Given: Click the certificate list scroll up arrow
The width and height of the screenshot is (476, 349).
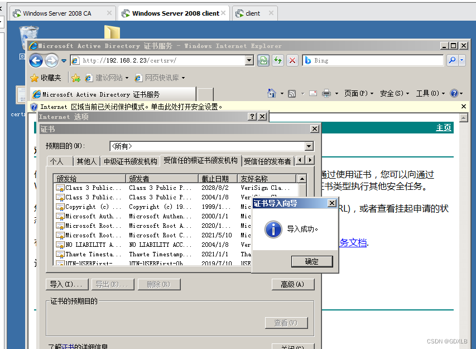Looking at the screenshot, I should [302, 179].
